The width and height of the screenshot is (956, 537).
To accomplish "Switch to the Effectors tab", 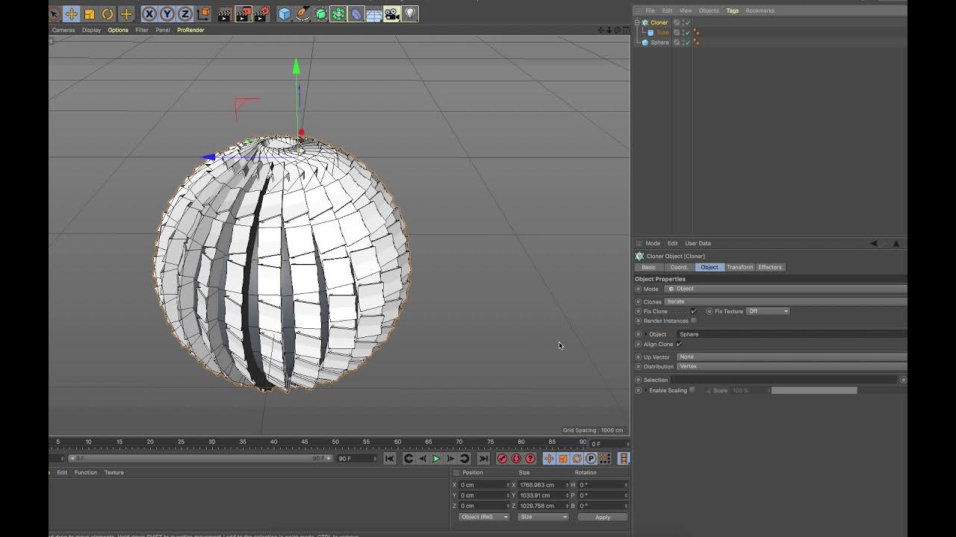I will (770, 267).
